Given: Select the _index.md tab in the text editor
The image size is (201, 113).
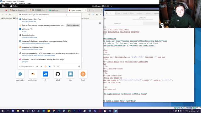Looking at the screenshot, I should coord(117,23).
